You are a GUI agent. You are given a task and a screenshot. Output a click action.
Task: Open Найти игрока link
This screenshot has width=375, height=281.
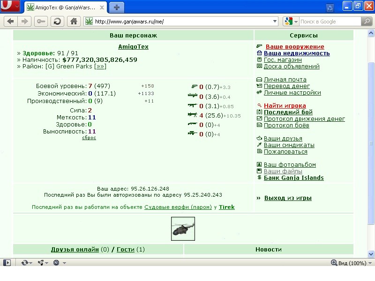coord(285,105)
